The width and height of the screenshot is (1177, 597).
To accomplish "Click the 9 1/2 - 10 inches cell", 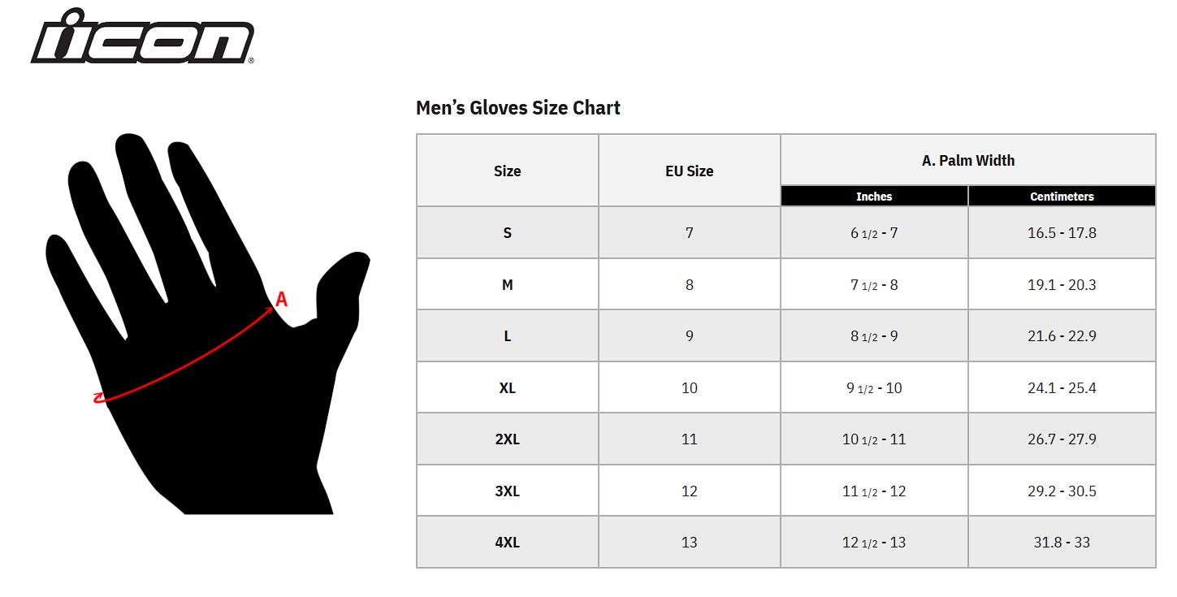I will (874, 388).
